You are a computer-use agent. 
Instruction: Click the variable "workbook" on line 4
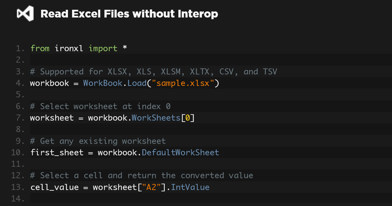50,83
